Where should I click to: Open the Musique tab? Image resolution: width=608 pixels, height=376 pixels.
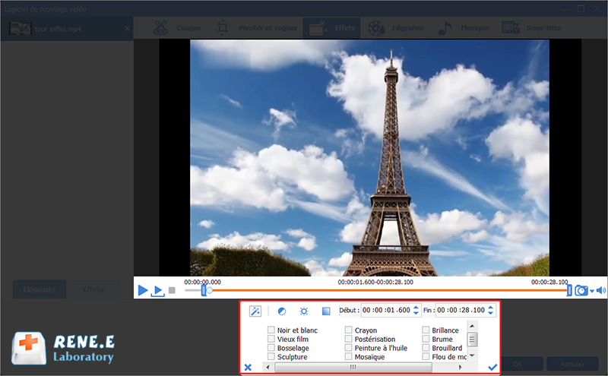464,28
